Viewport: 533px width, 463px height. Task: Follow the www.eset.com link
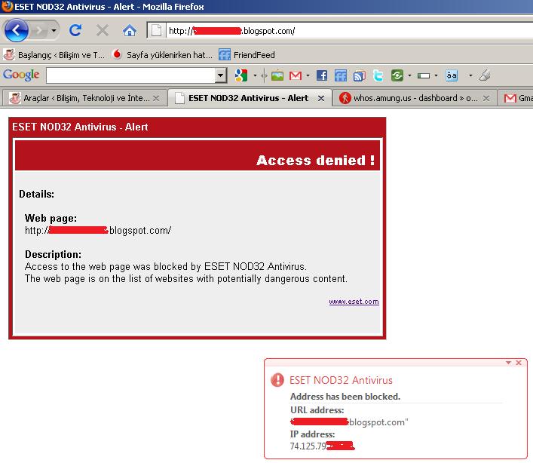coord(354,302)
